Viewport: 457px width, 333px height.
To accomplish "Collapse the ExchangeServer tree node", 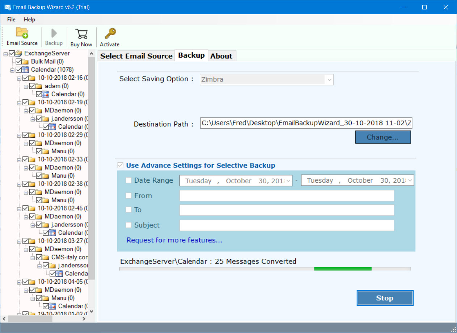I will pyautogui.click(x=5, y=54).
